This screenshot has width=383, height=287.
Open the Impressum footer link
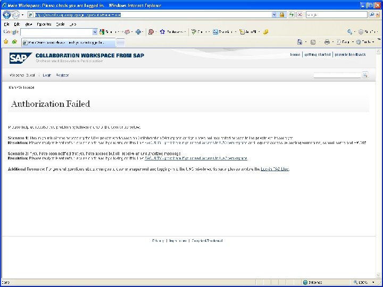(x=178, y=241)
